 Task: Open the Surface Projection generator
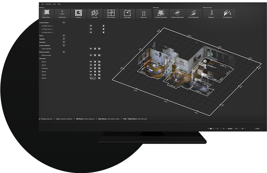point(161,14)
